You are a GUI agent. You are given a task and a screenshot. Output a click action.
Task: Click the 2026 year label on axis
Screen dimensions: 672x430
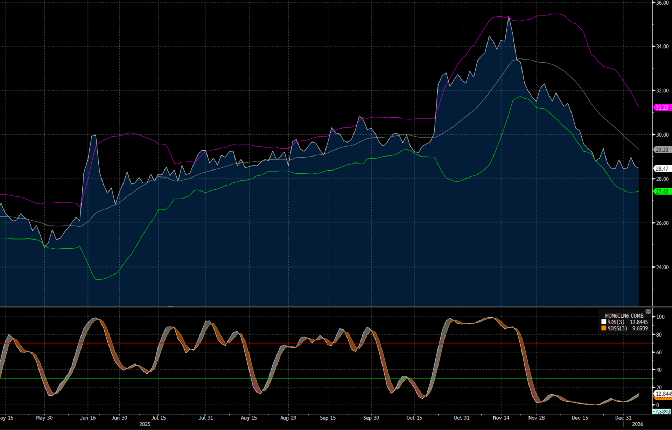tap(637, 424)
